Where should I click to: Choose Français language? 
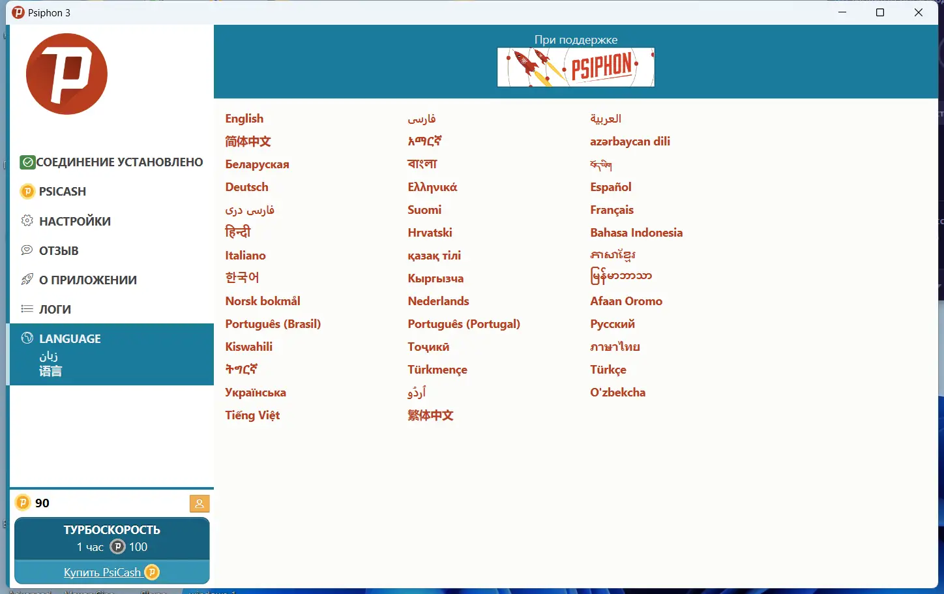point(612,210)
